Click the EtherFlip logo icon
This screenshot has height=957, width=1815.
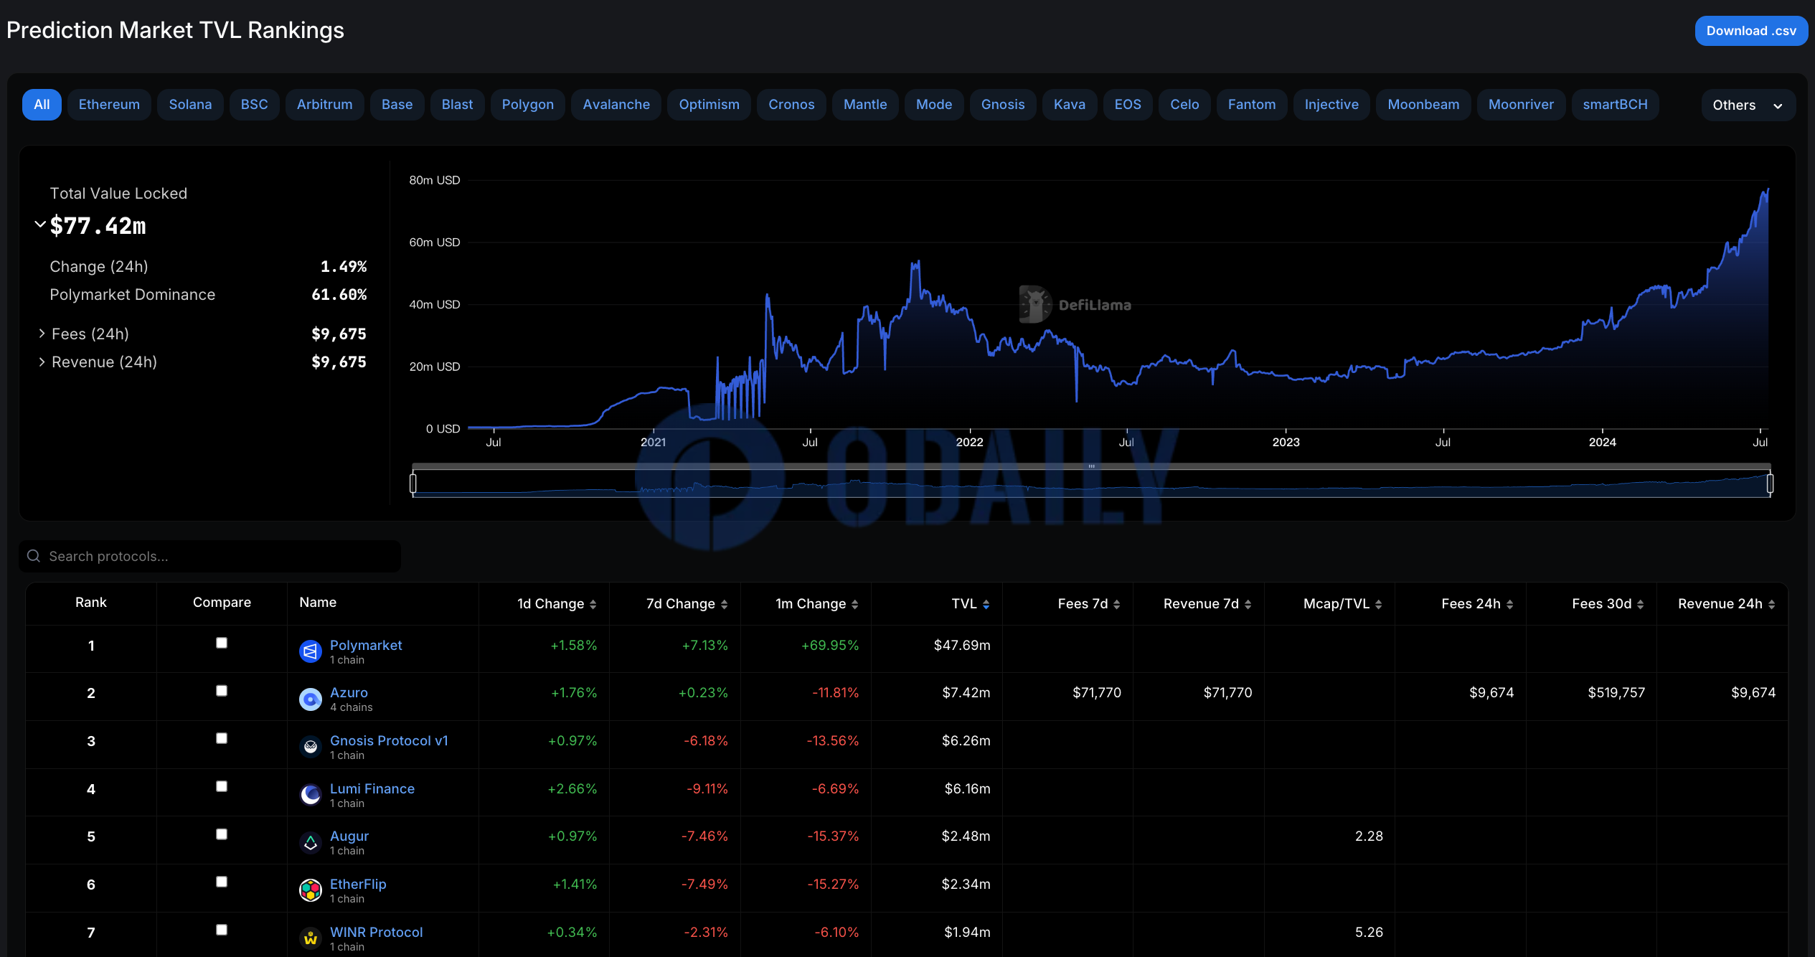click(310, 890)
